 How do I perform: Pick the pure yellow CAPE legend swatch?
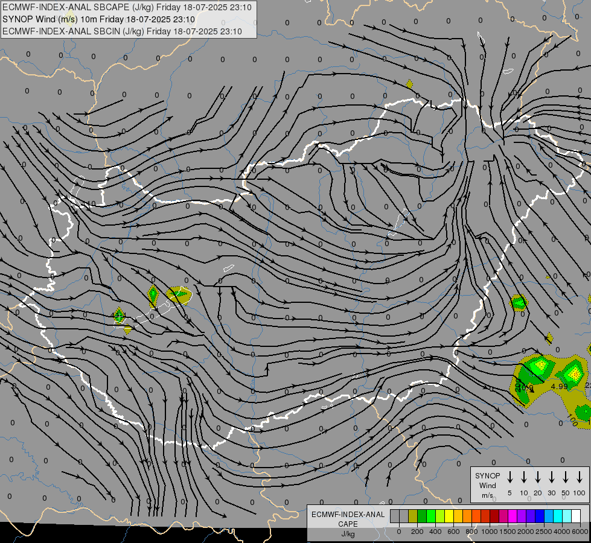(449, 516)
